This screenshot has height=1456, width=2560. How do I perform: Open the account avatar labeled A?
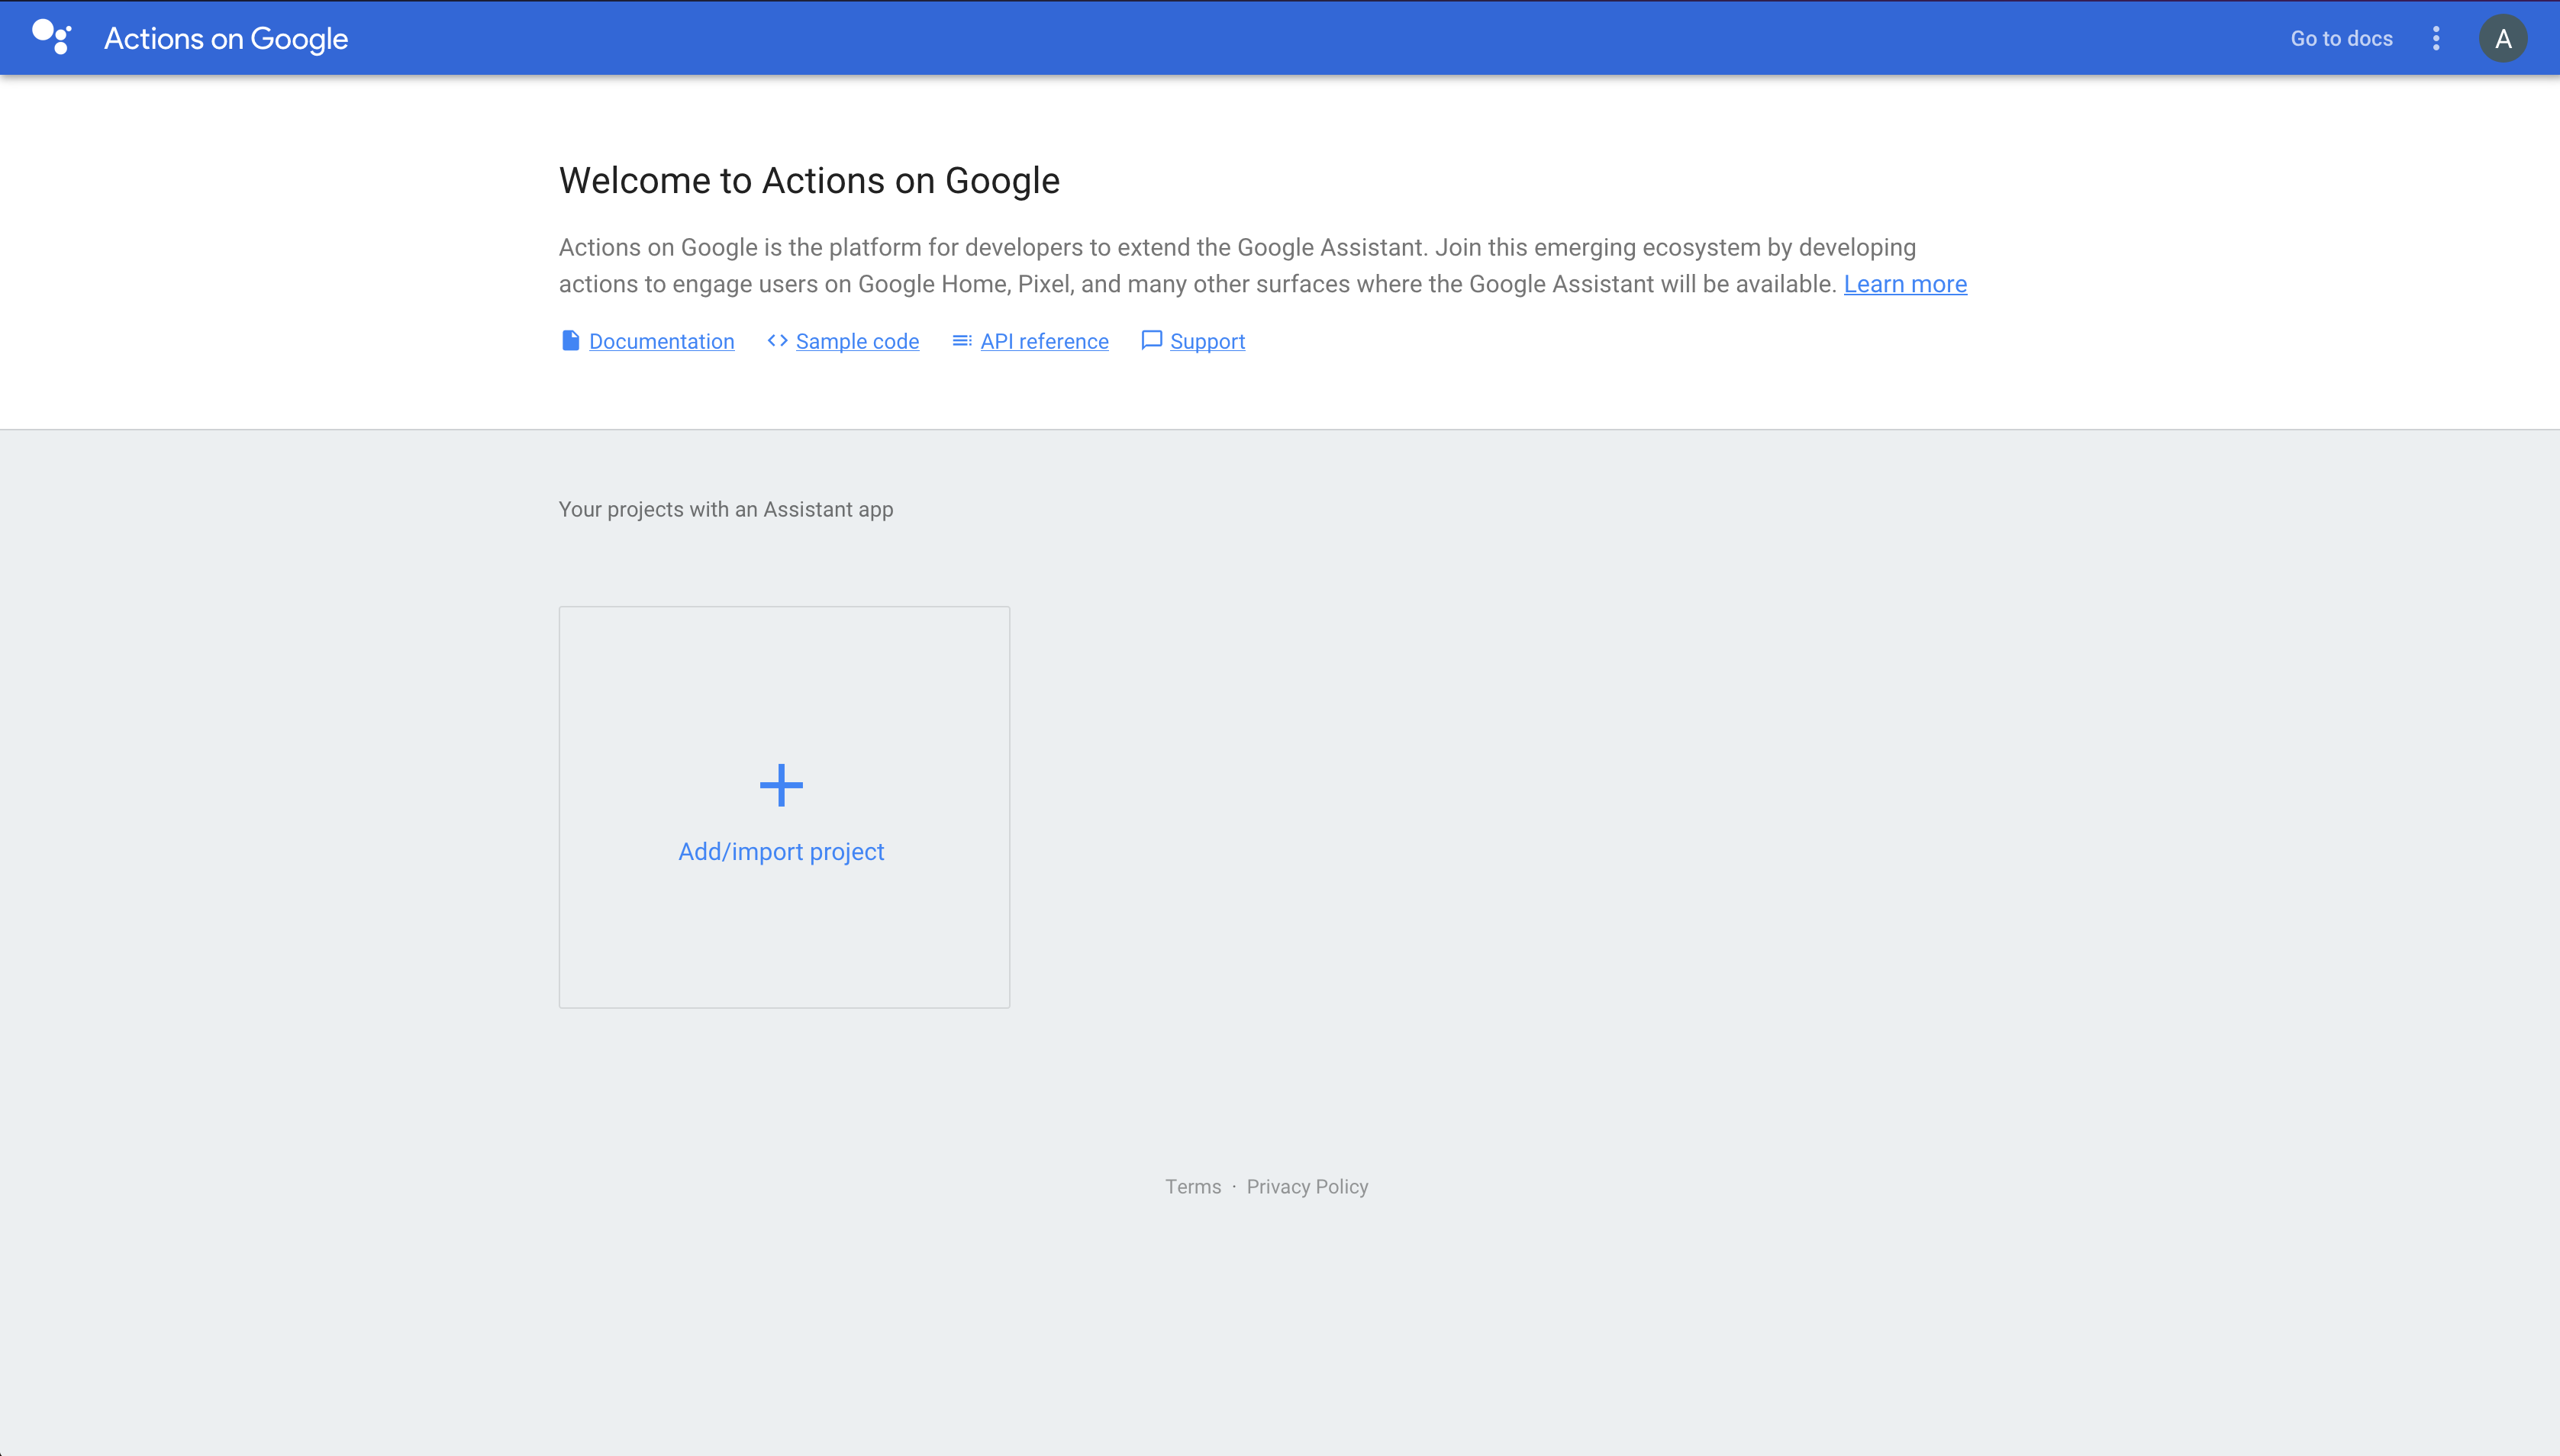click(x=2503, y=38)
